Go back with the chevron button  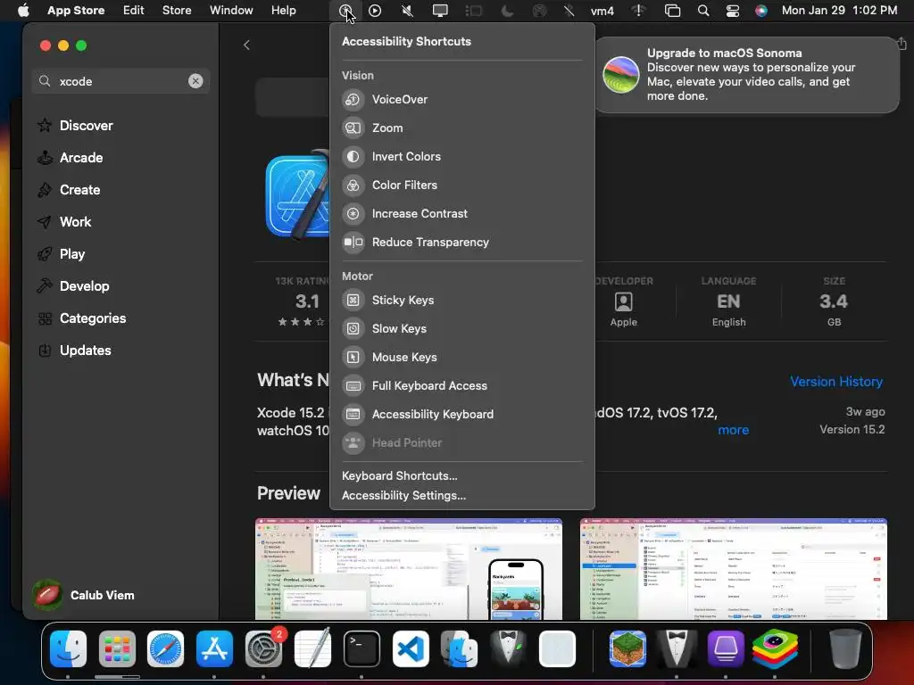click(246, 45)
